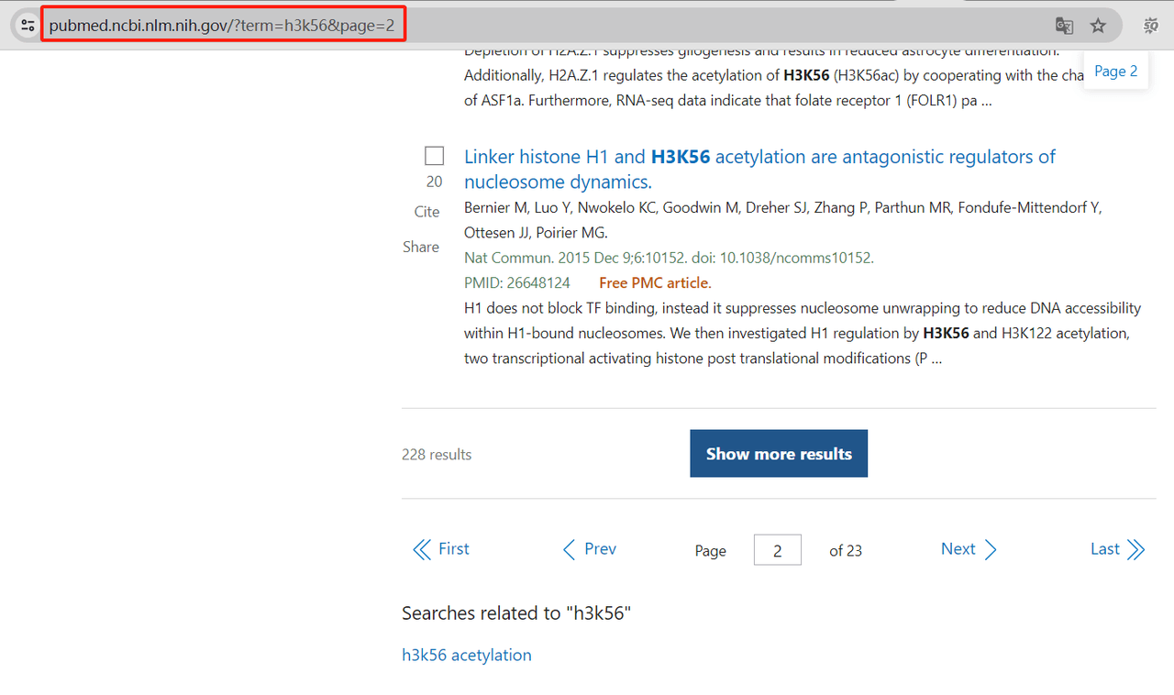Go to First page of results
The image size is (1174, 695).
[x=441, y=549]
